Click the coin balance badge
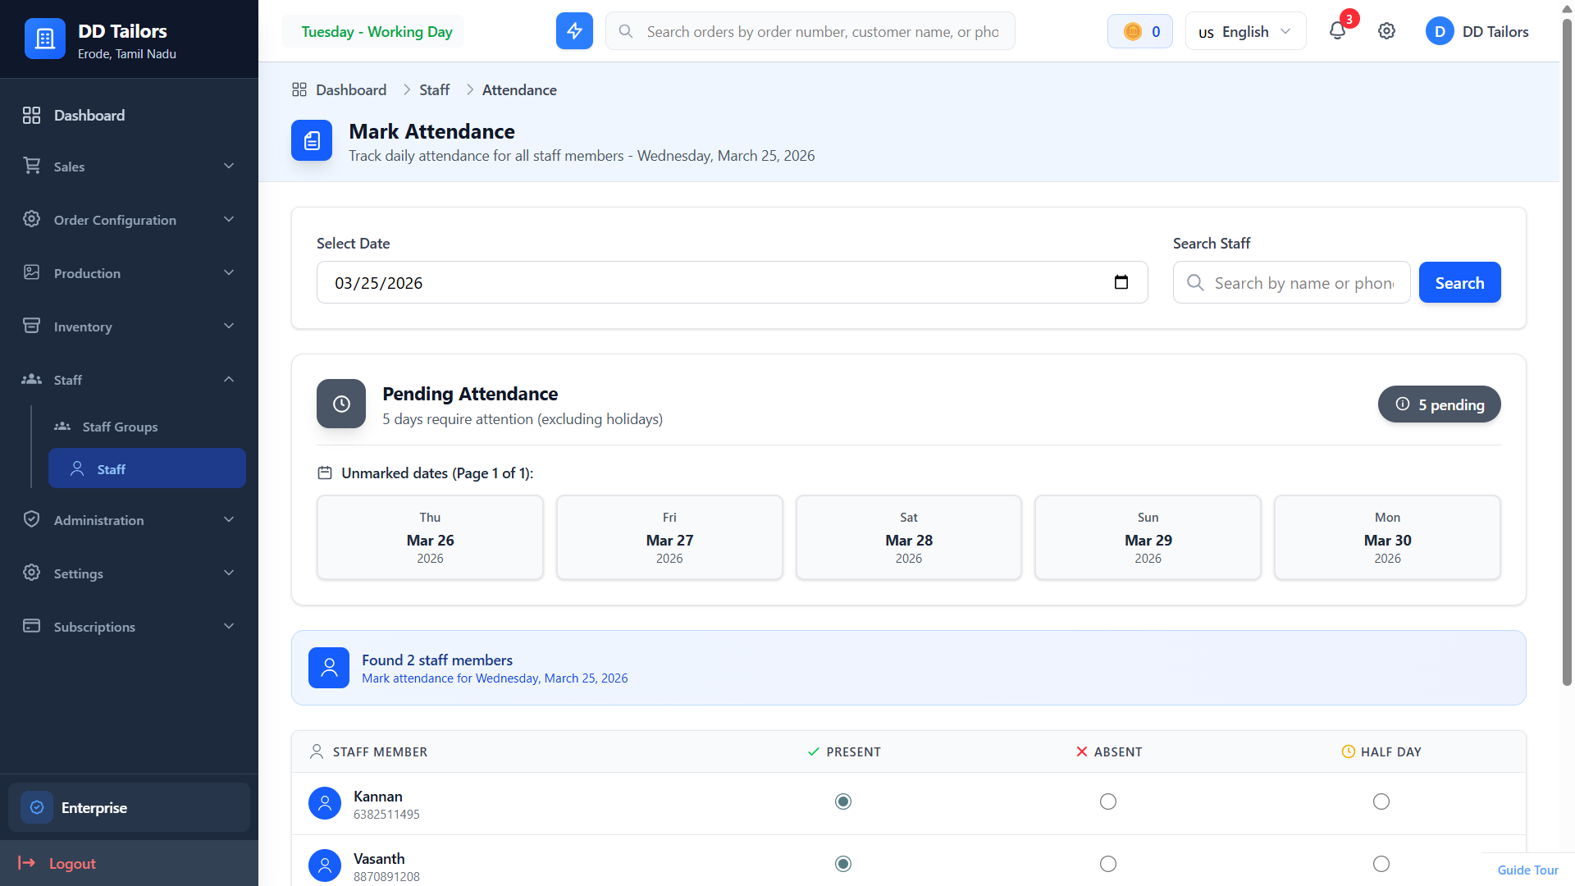Image resolution: width=1575 pixels, height=886 pixels. point(1140,31)
